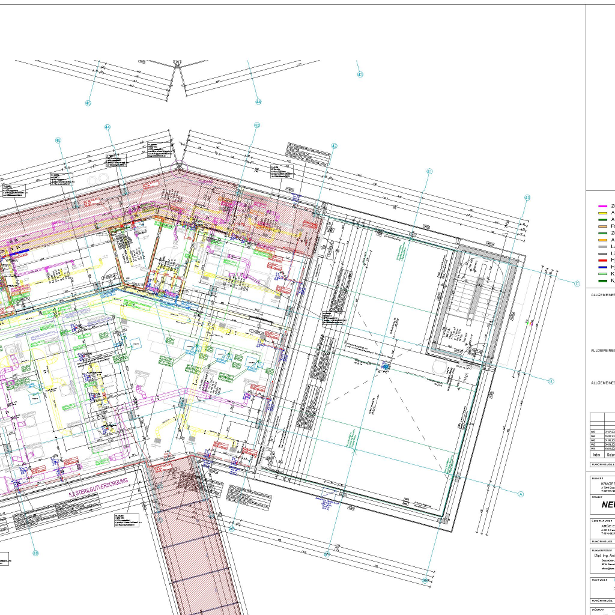This screenshot has width=615, height=615.
Task: Click grid axis bubble 42
Action: tap(334, 146)
